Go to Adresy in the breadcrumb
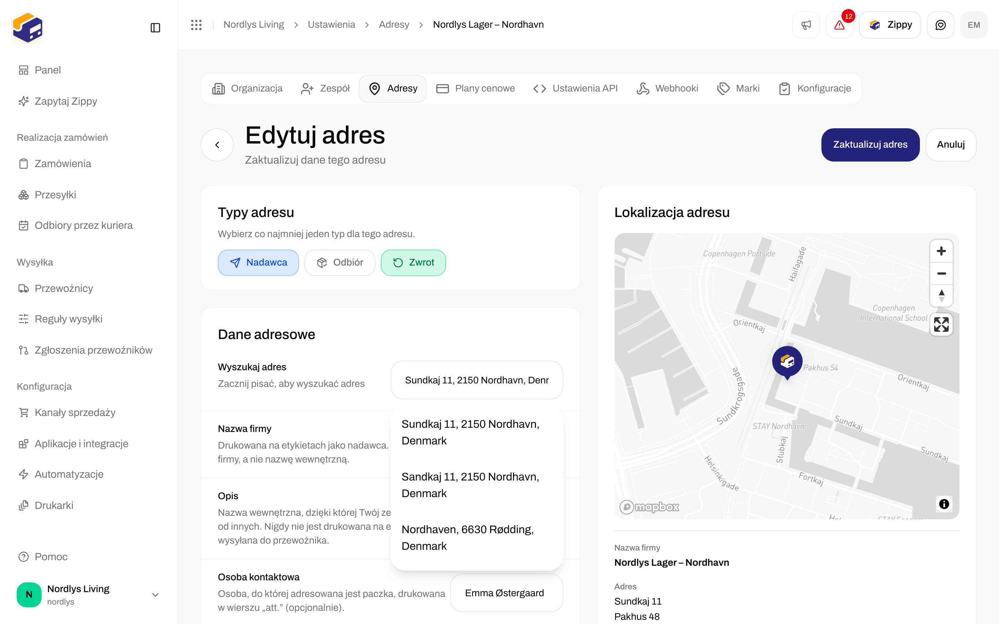Image resolution: width=999 pixels, height=624 pixels. pyautogui.click(x=394, y=25)
